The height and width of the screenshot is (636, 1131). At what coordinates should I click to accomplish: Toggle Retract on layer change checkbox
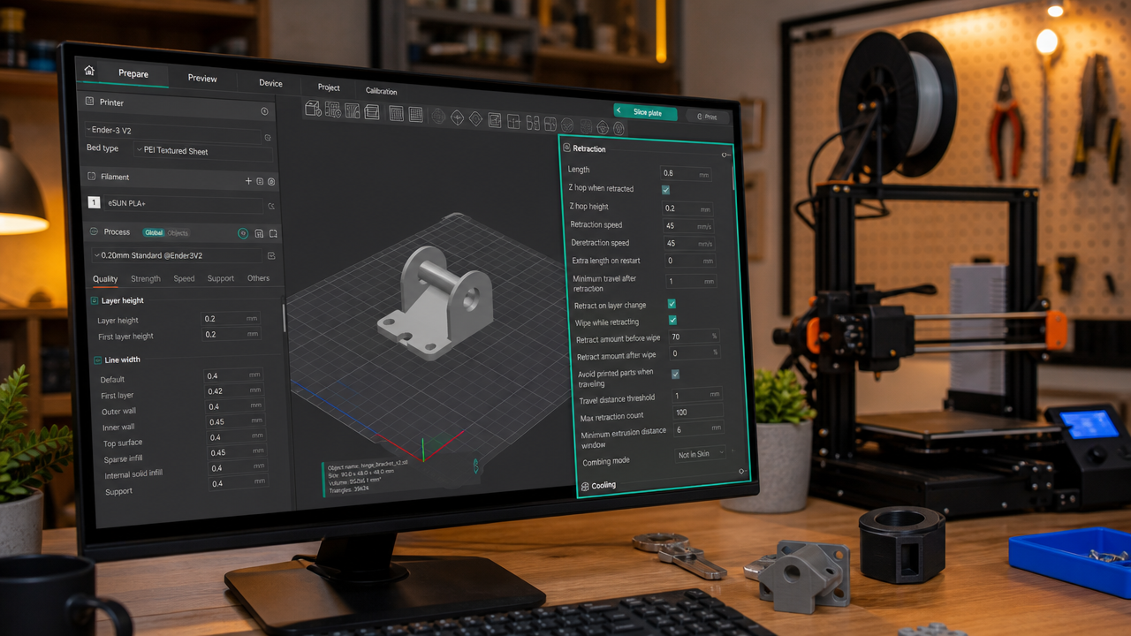click(x=672, y=304)
